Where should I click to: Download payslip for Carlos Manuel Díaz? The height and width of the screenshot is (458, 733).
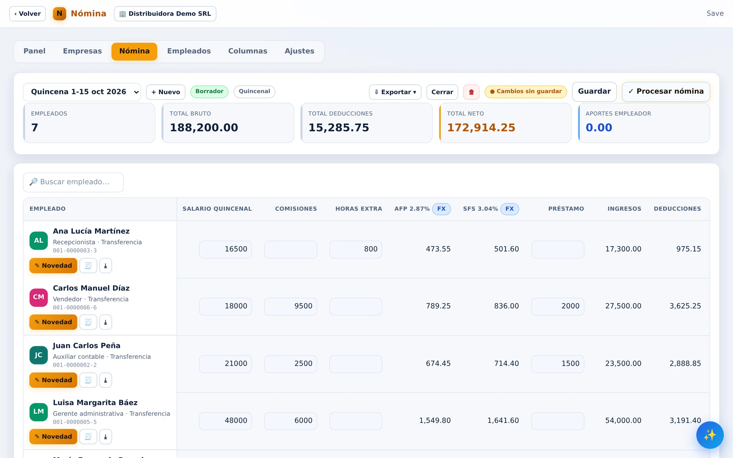coord(106,322)
